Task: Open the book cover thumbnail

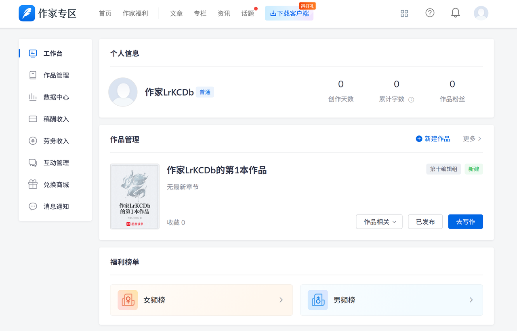Action: coord(135,196)
